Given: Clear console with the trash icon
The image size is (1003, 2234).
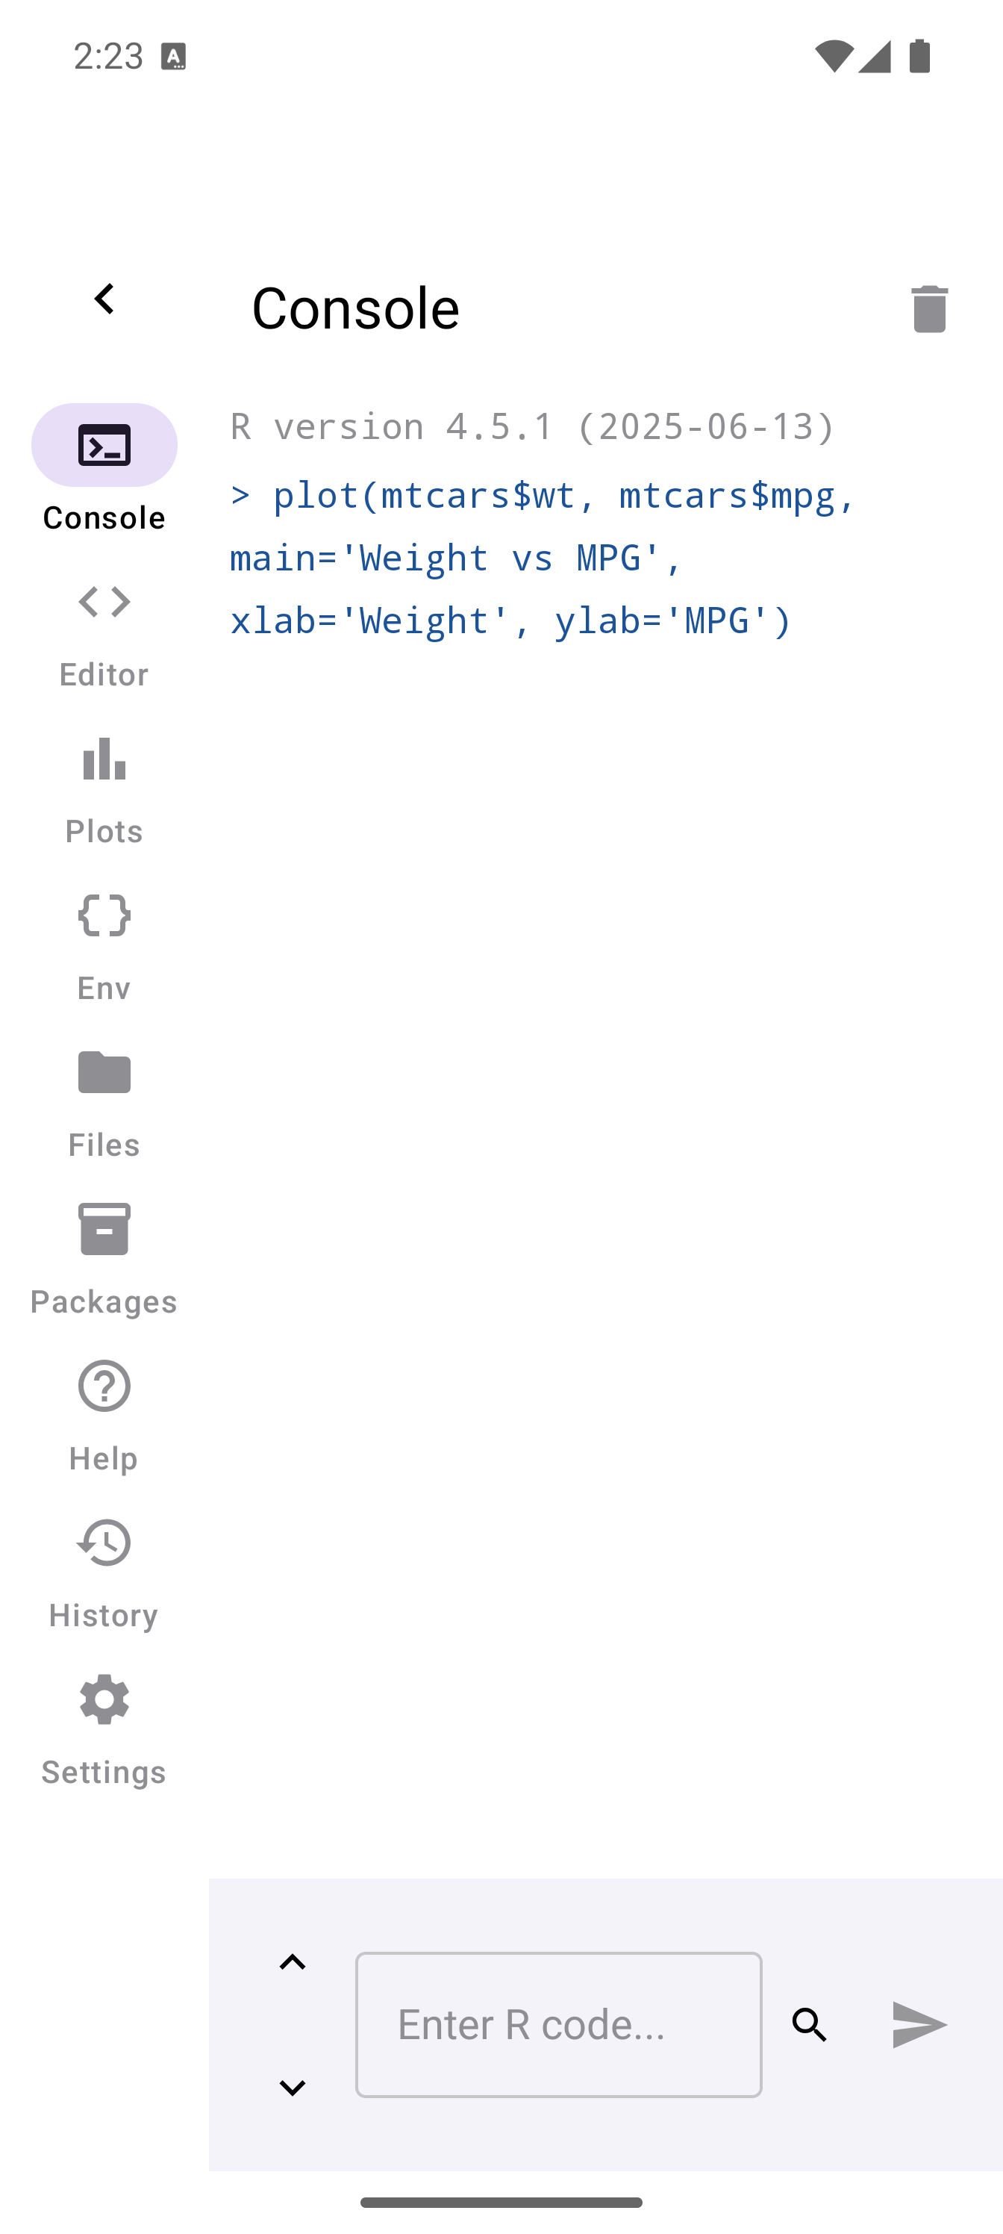Looking at the screenshot, I should coord(928,308).
